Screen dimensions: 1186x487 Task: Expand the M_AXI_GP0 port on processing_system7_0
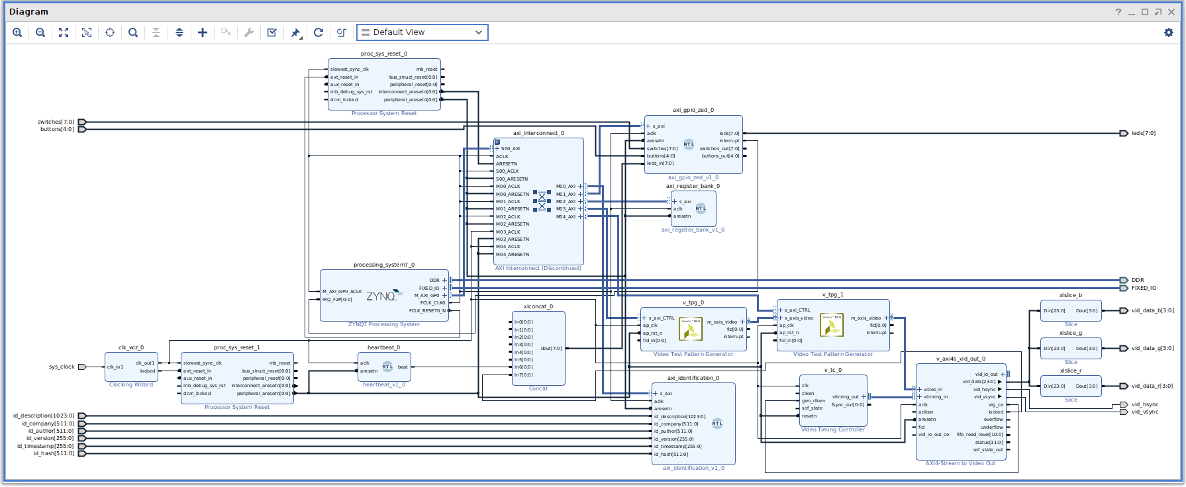coord(444,296)
